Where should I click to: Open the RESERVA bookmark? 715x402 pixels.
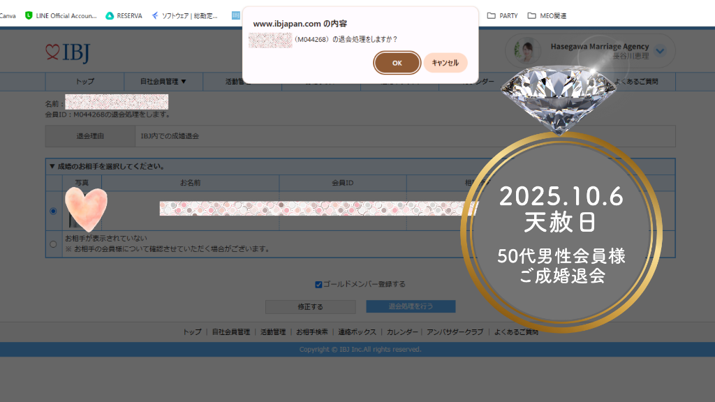click(x=124, y=15)
